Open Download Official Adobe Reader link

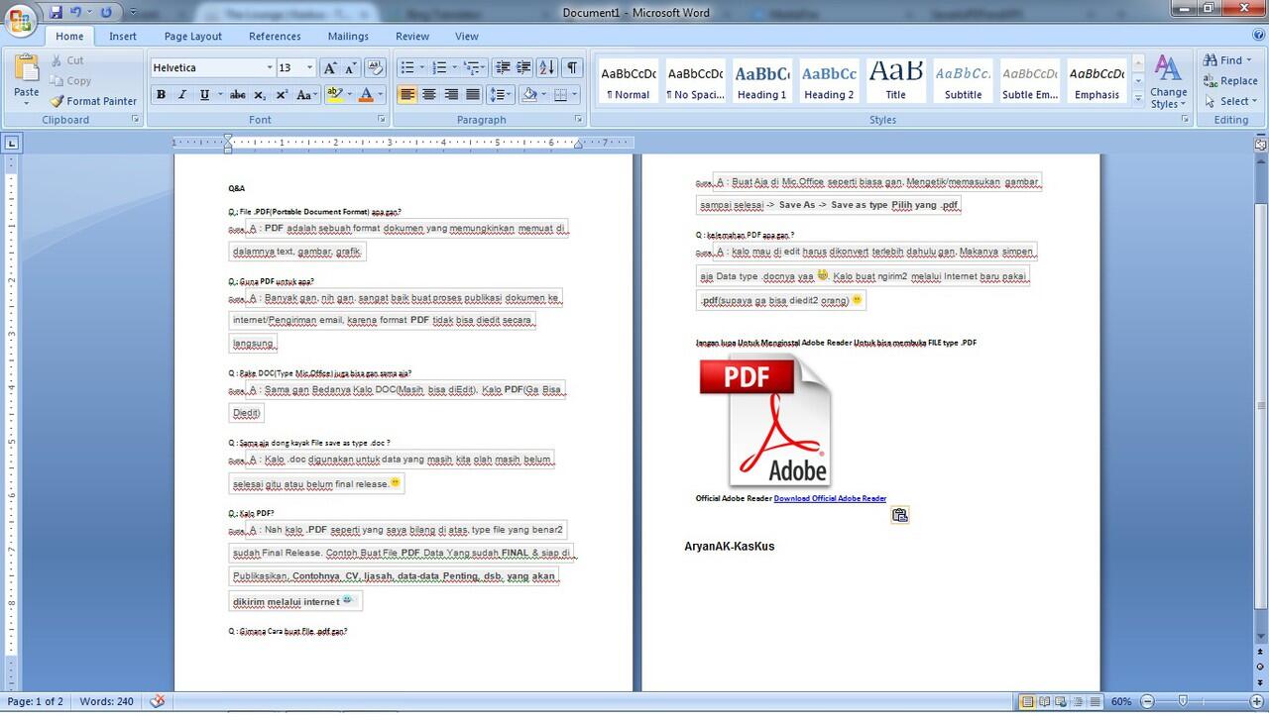point(830,498)
